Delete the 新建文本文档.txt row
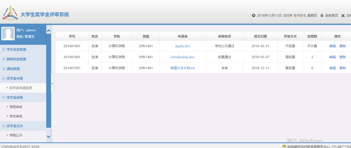 pos(343,68)
